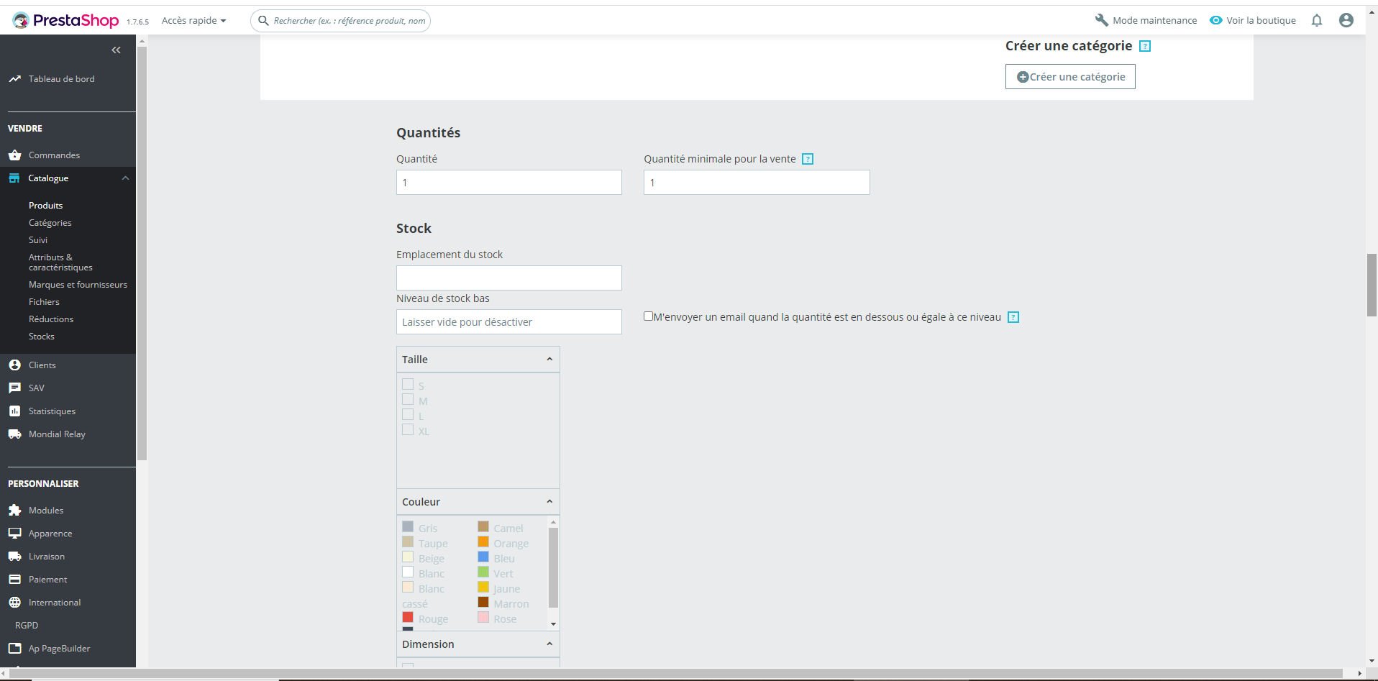Click down arrow of Couleur list scrollbar
This screenshot has width=1378, height=681.
pyautogui.click(x=553, y=623)
